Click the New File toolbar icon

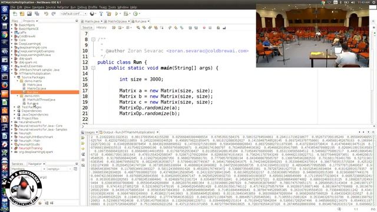(x=15, y=14)
